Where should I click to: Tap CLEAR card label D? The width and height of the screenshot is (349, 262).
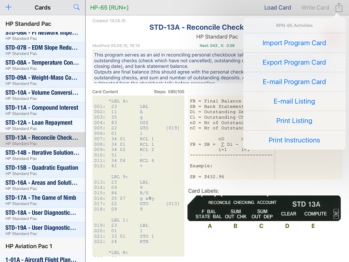pos(288,214)
